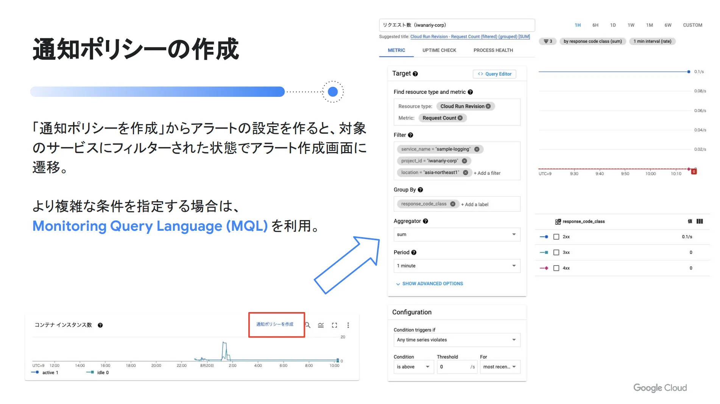Expand the instance chart to fullscreen

click(x=335, y=325)
